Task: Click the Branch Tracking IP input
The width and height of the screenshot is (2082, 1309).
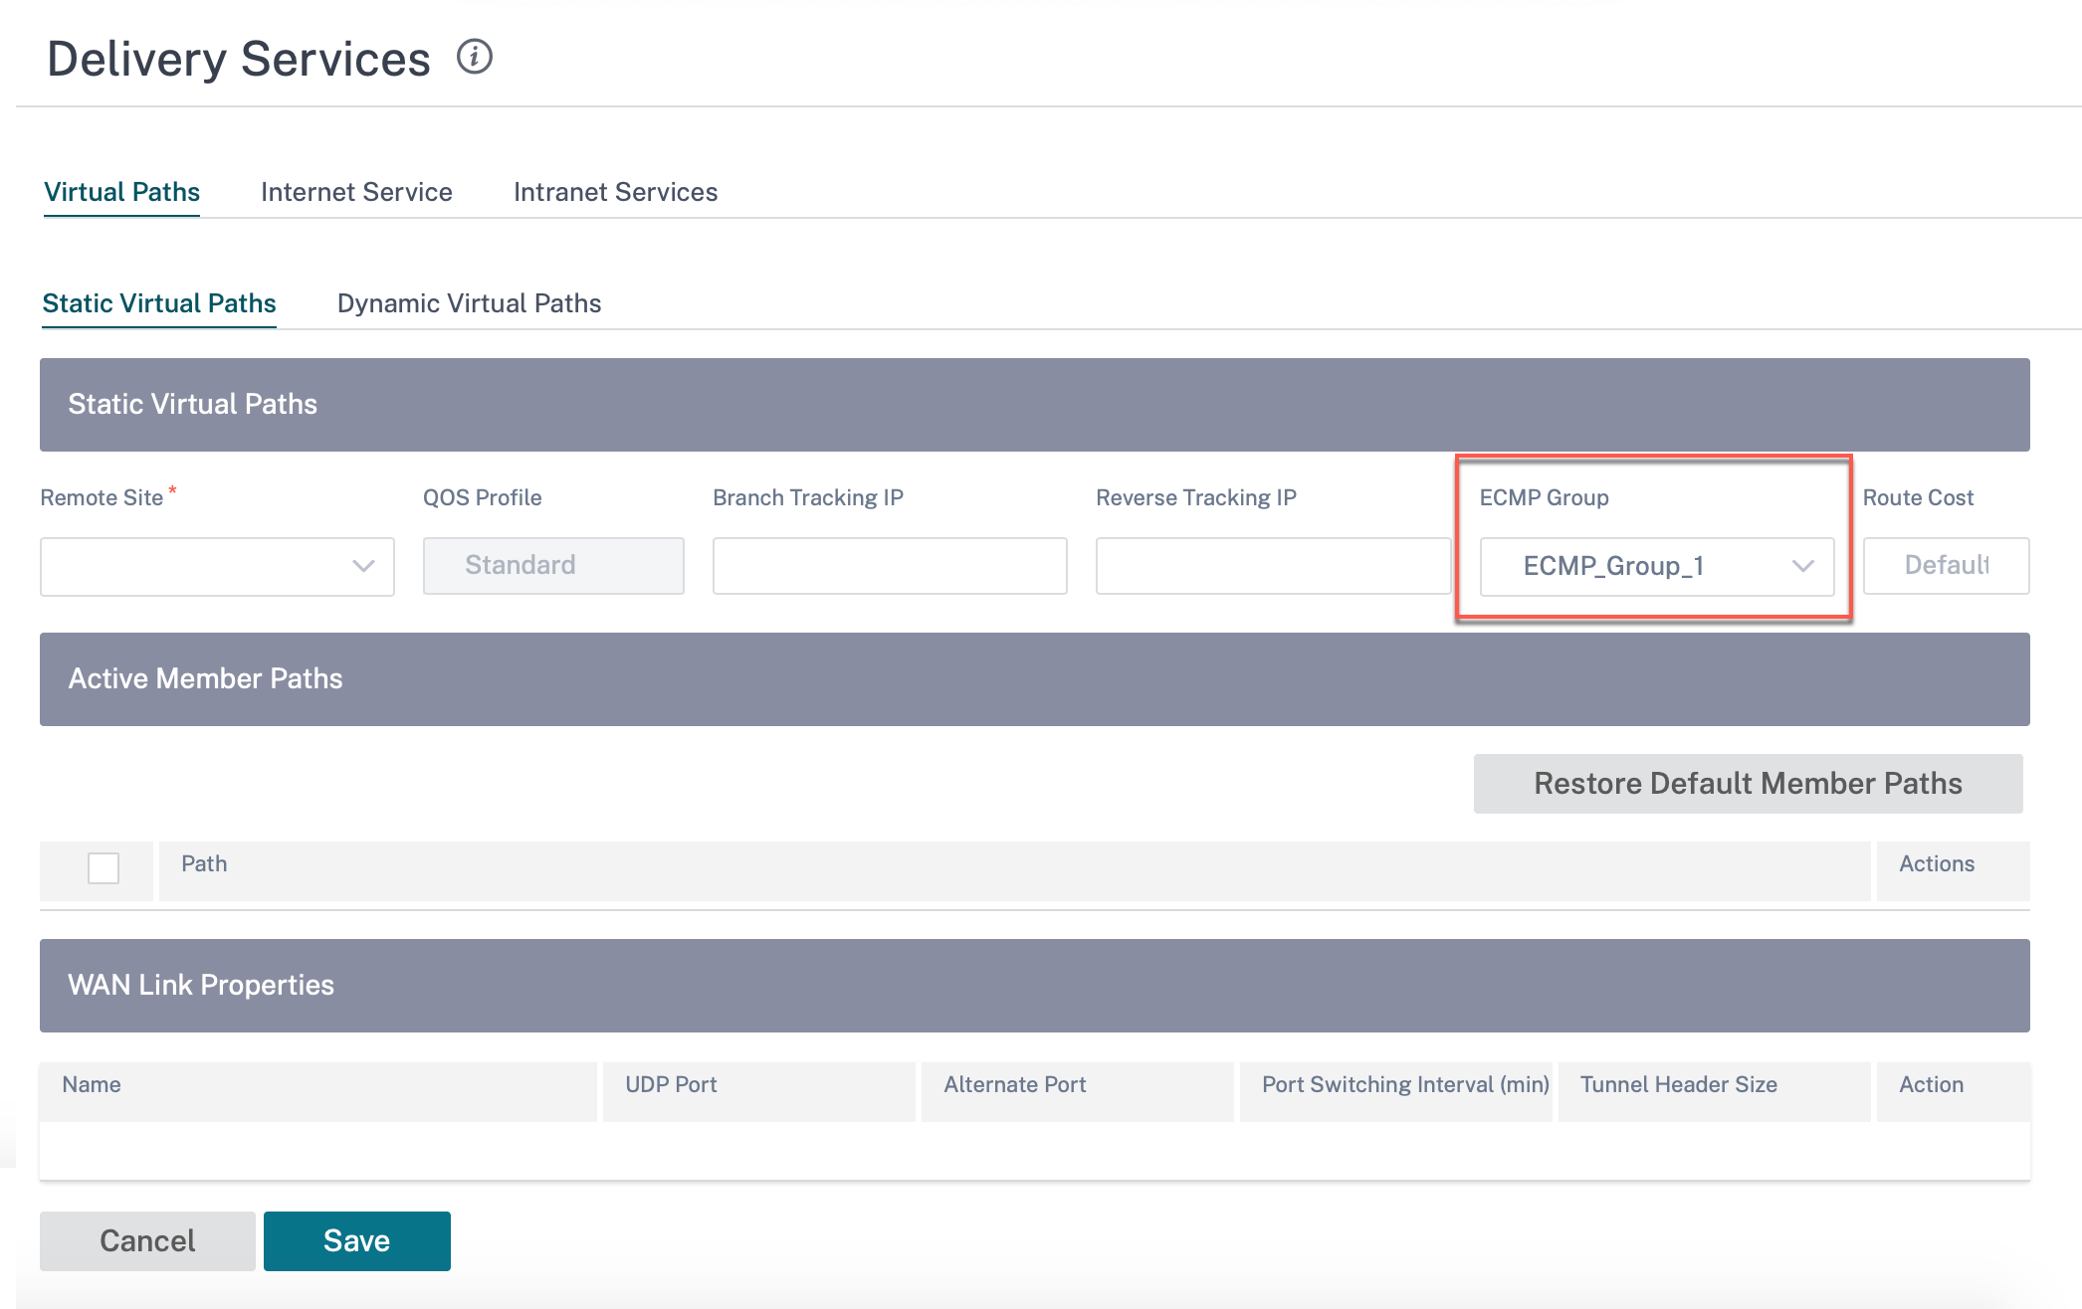Action: pyautogui.click(x=890, y=566)
